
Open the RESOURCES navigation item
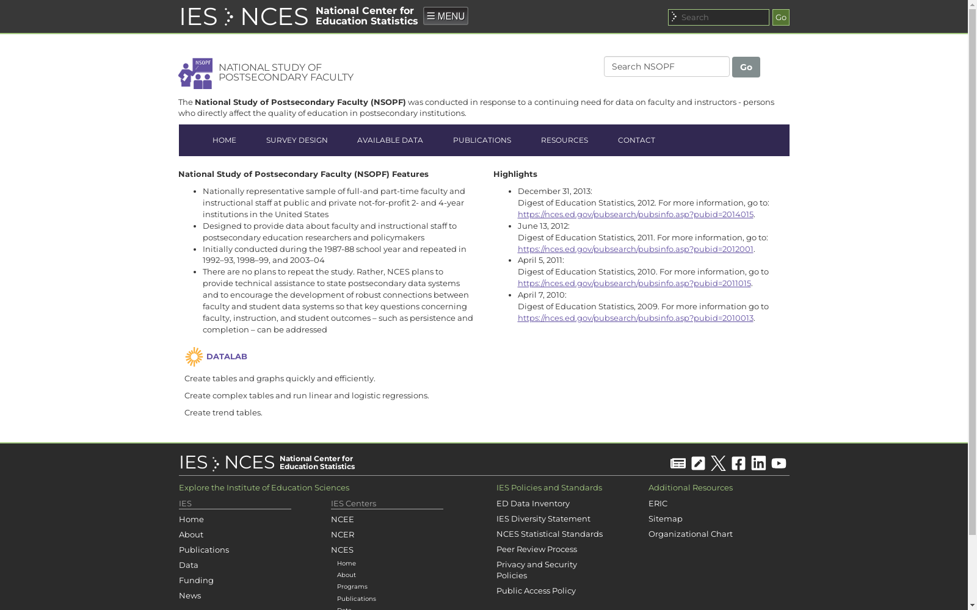coord(564,140)
